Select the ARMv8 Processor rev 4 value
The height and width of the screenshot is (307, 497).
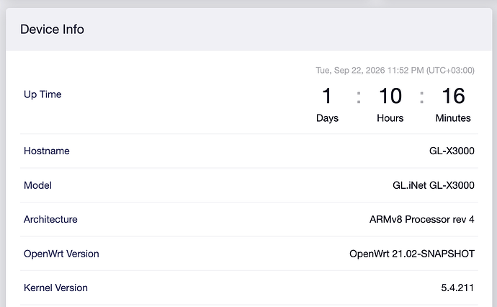click(421, 219)
